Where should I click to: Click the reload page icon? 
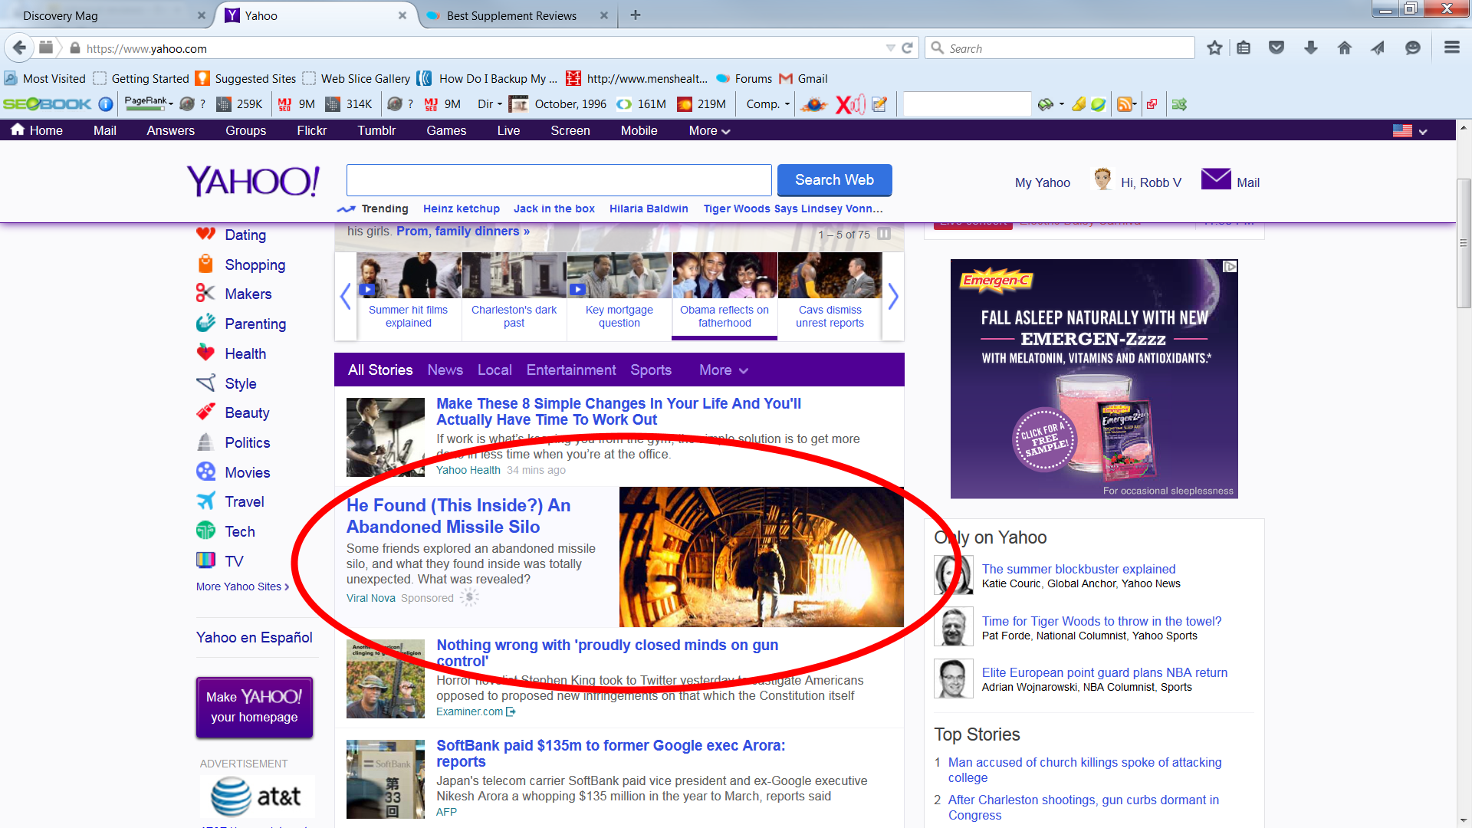click(907, 48)
